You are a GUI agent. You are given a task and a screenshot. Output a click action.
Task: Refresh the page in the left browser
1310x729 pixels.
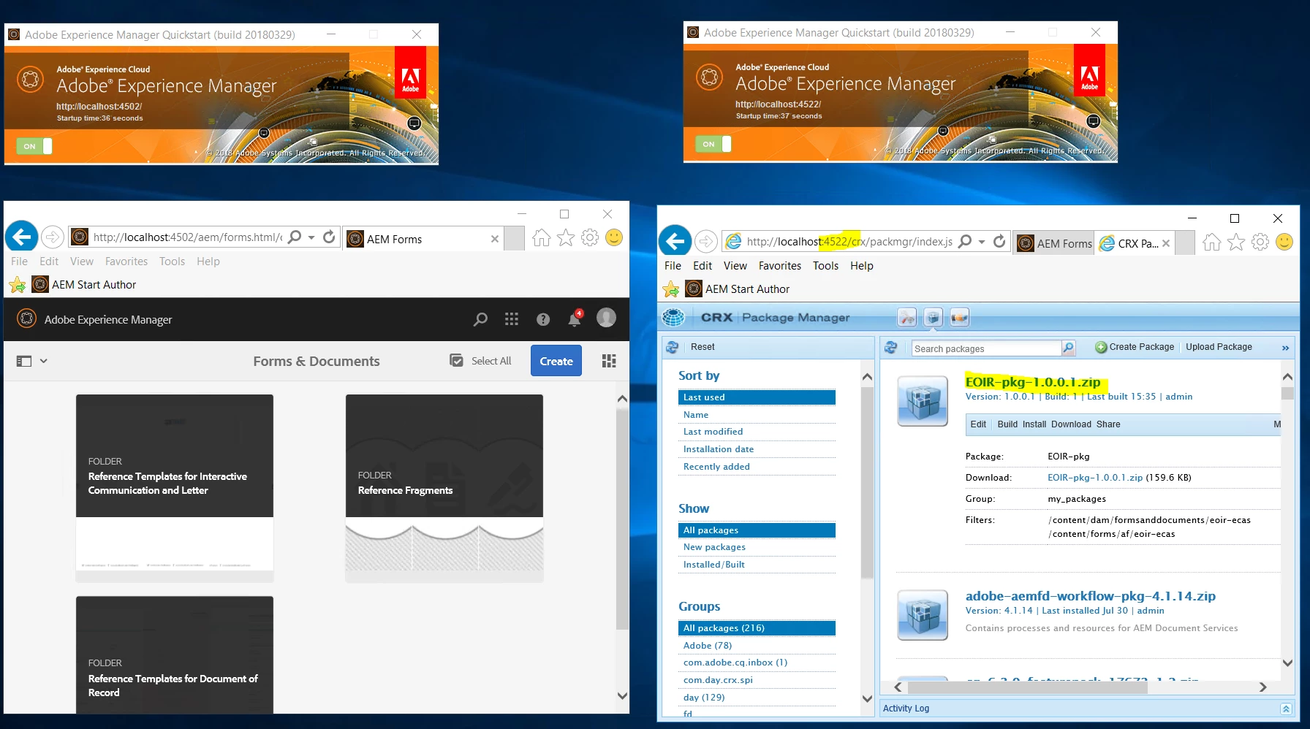(x=329, y=237)
